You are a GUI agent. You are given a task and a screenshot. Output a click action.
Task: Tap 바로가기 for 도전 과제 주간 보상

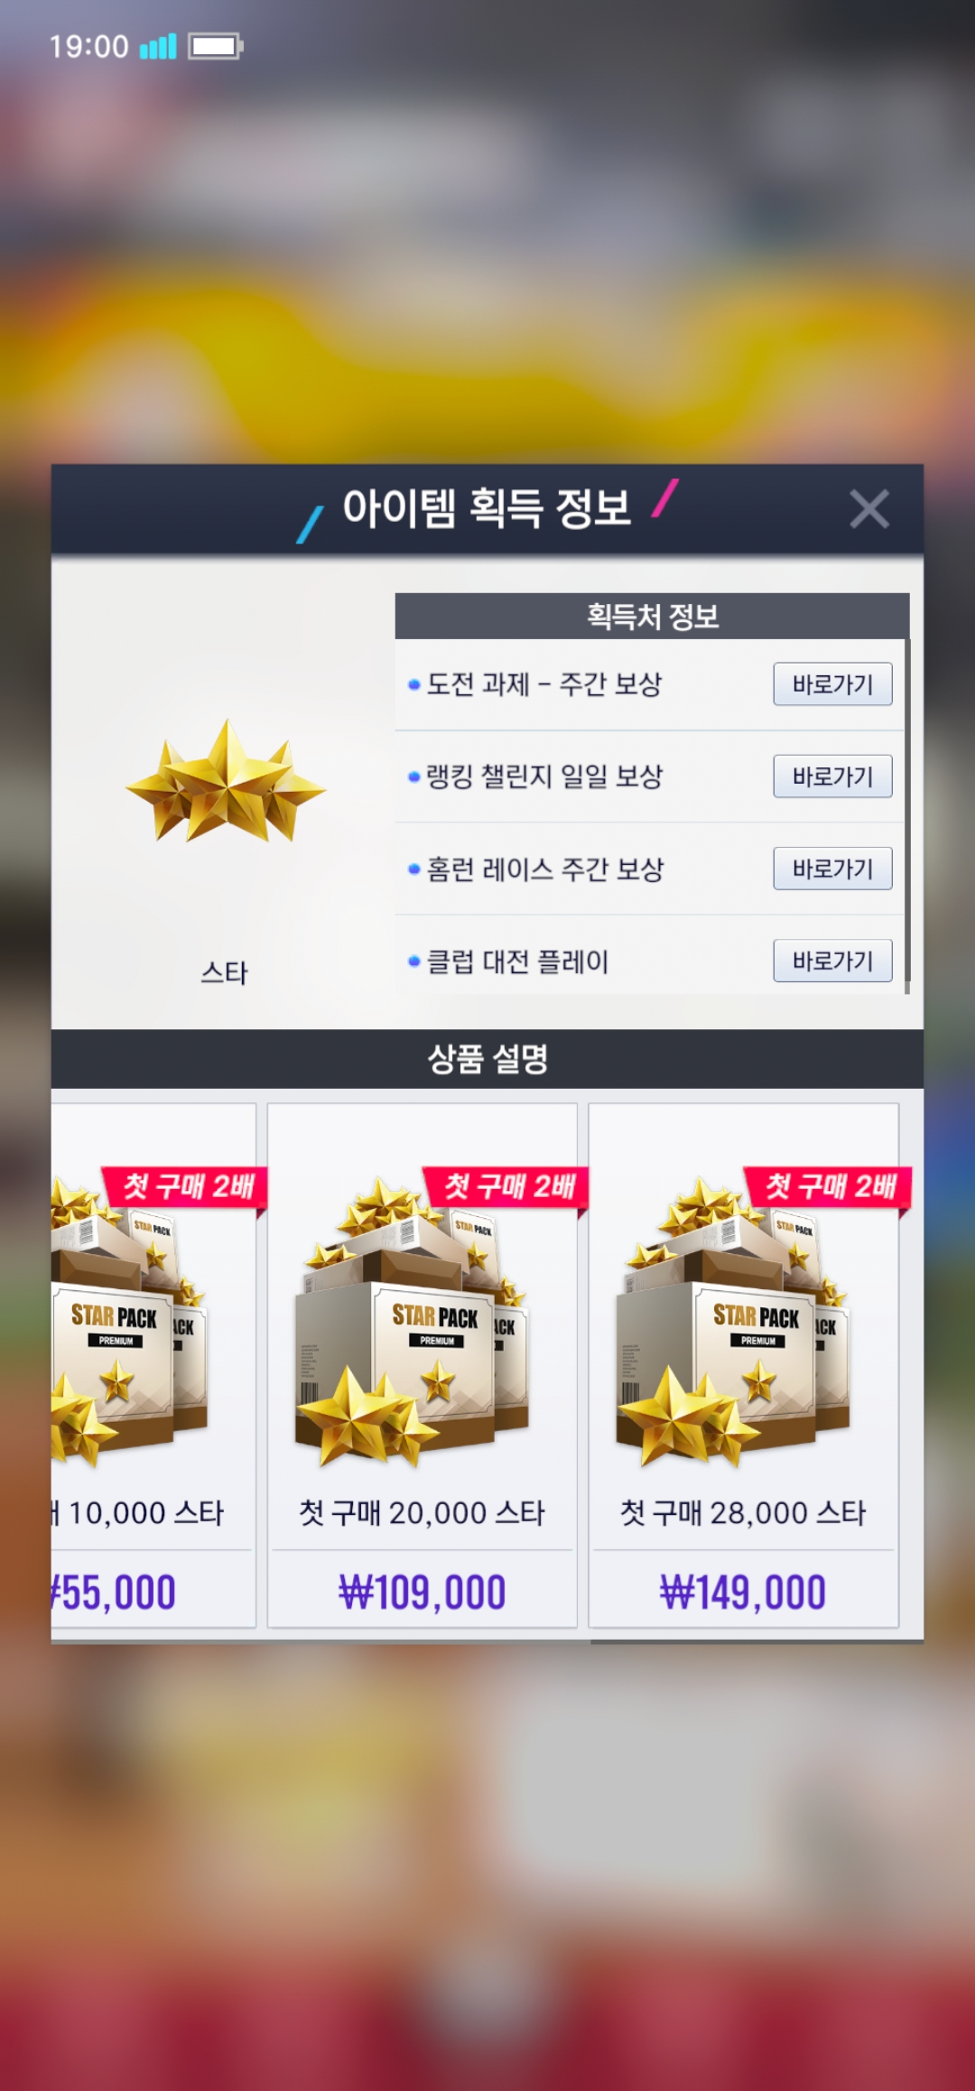click(x=832, y=684)
